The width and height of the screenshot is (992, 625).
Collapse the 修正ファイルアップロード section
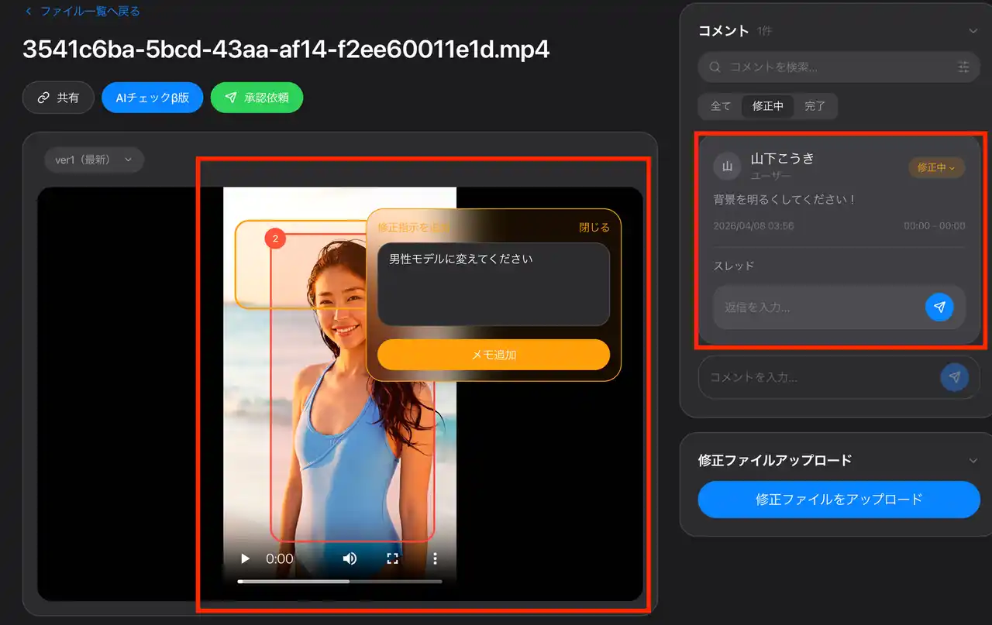[x=973, y=461]
